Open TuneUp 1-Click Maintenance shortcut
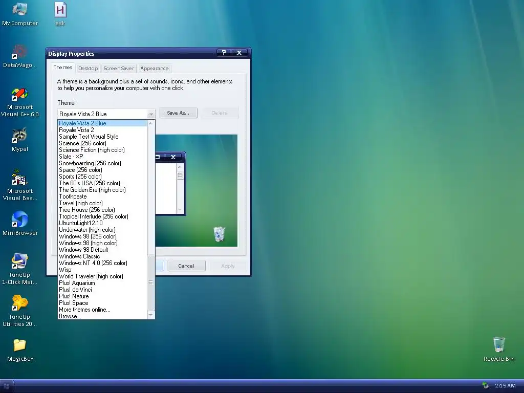This screenshot has height=393, width=524. [x=20, y=269]
